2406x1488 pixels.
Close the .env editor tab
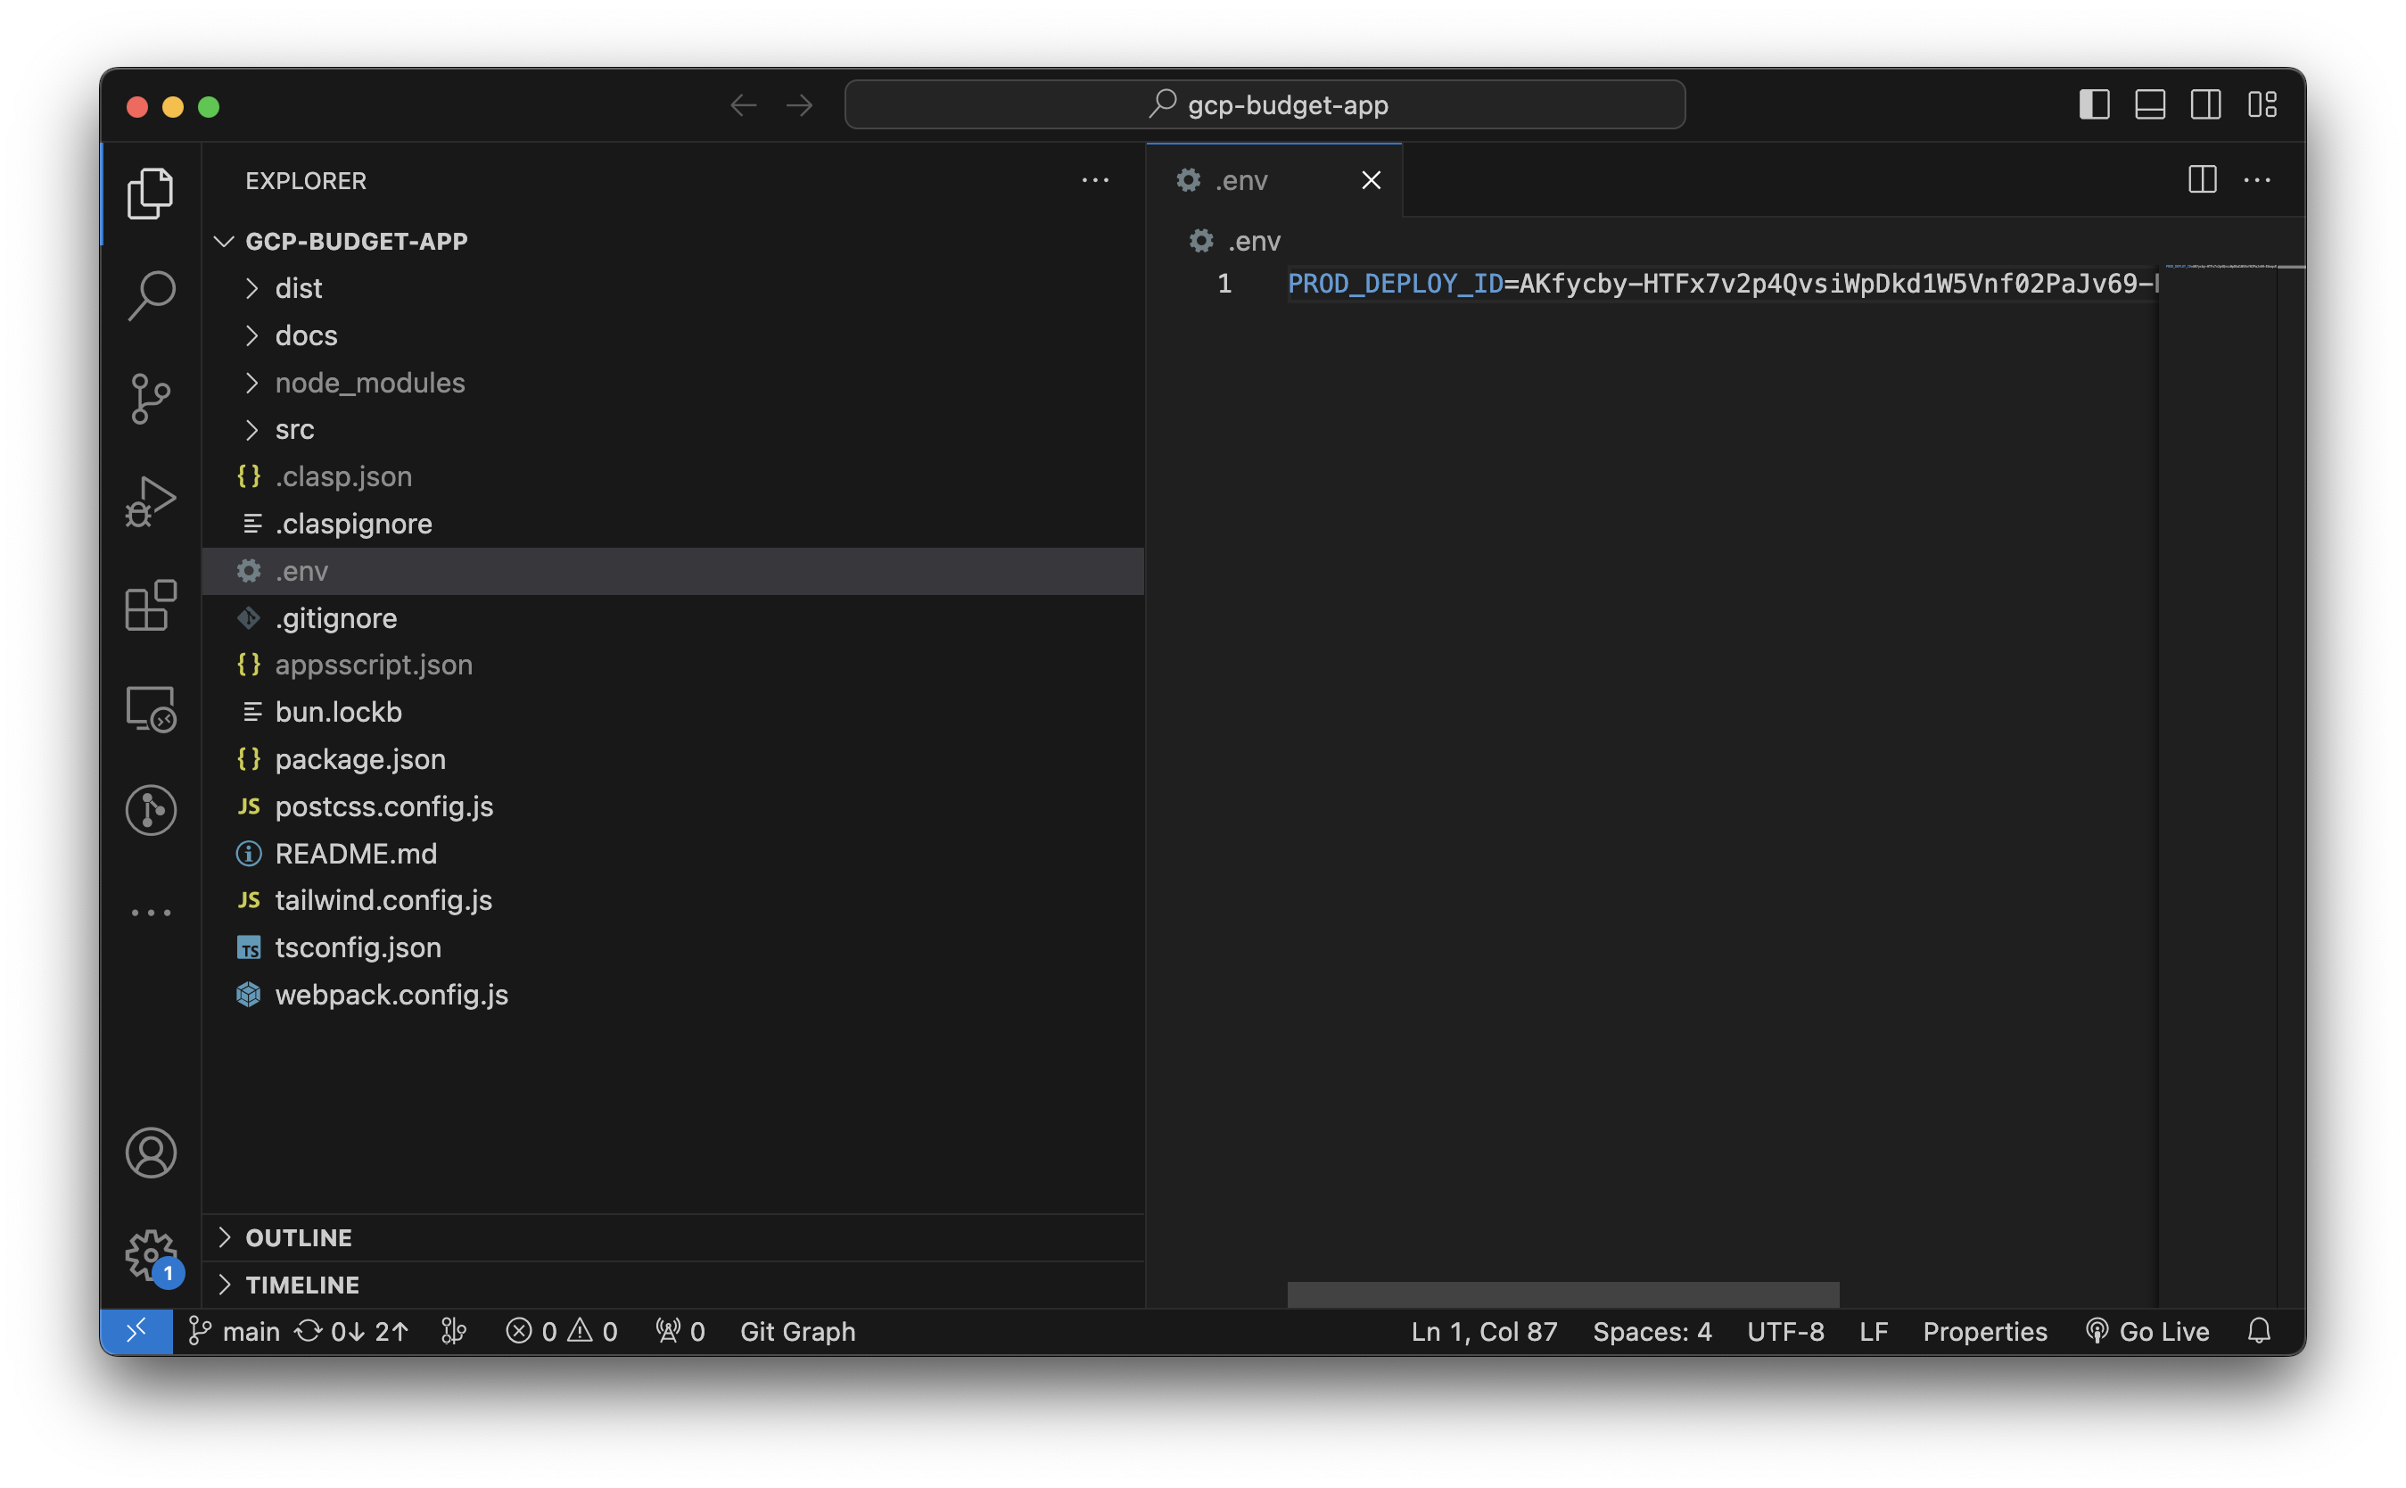pyautogui.click(x=1371, y=180)
